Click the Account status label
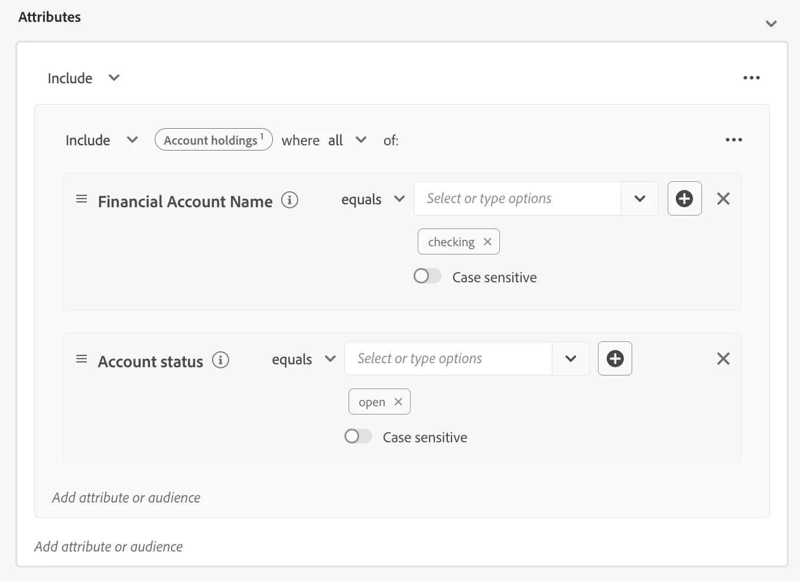Image resolution: width=800 pixels, height=581 pixels. [x=150, y=361]
